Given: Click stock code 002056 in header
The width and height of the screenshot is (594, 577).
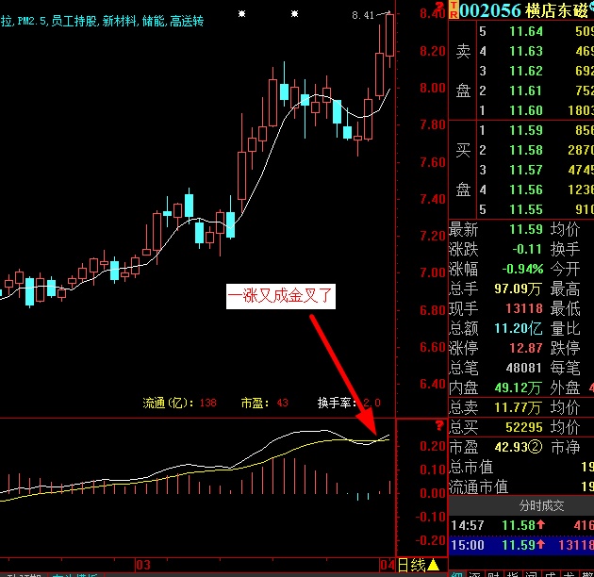Looking at the screenshot, I should click(x=490, y=10).
